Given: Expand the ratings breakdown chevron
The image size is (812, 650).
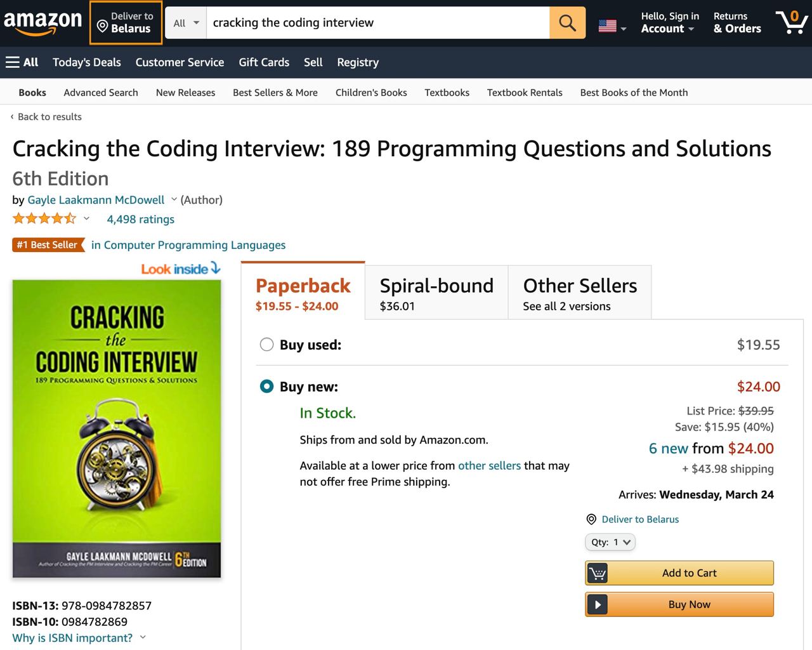Looking at the screenshot, I should pyautogui.click(x=86, y=219).
